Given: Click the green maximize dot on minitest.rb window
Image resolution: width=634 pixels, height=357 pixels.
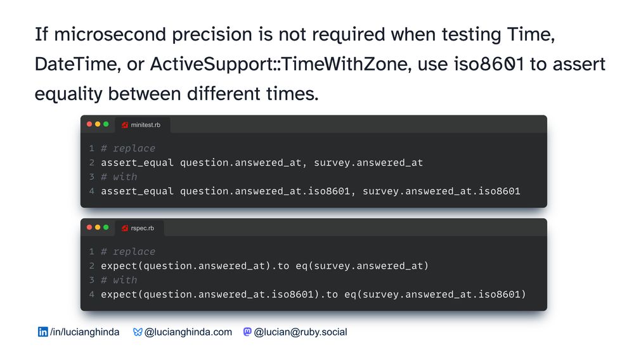Looking at the screenshot, I should 106,124.
